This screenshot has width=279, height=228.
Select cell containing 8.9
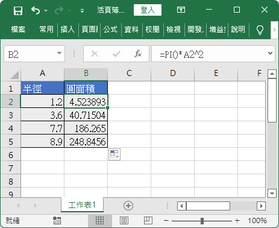(42, 141)
